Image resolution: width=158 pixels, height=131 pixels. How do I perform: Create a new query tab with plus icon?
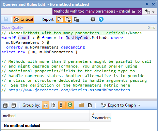148,12
